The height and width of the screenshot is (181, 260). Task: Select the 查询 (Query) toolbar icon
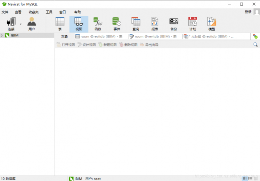[136, 23]
